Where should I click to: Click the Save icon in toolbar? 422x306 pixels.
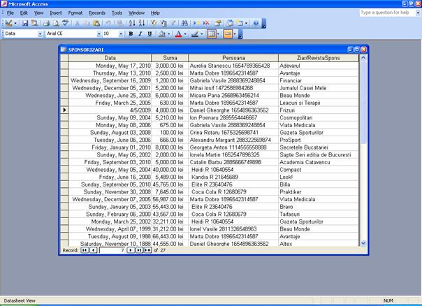[x=24, y=23]
